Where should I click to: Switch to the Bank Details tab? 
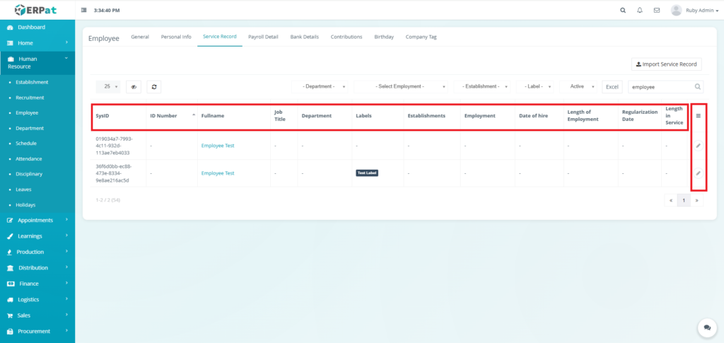click(x=304, y=37)
